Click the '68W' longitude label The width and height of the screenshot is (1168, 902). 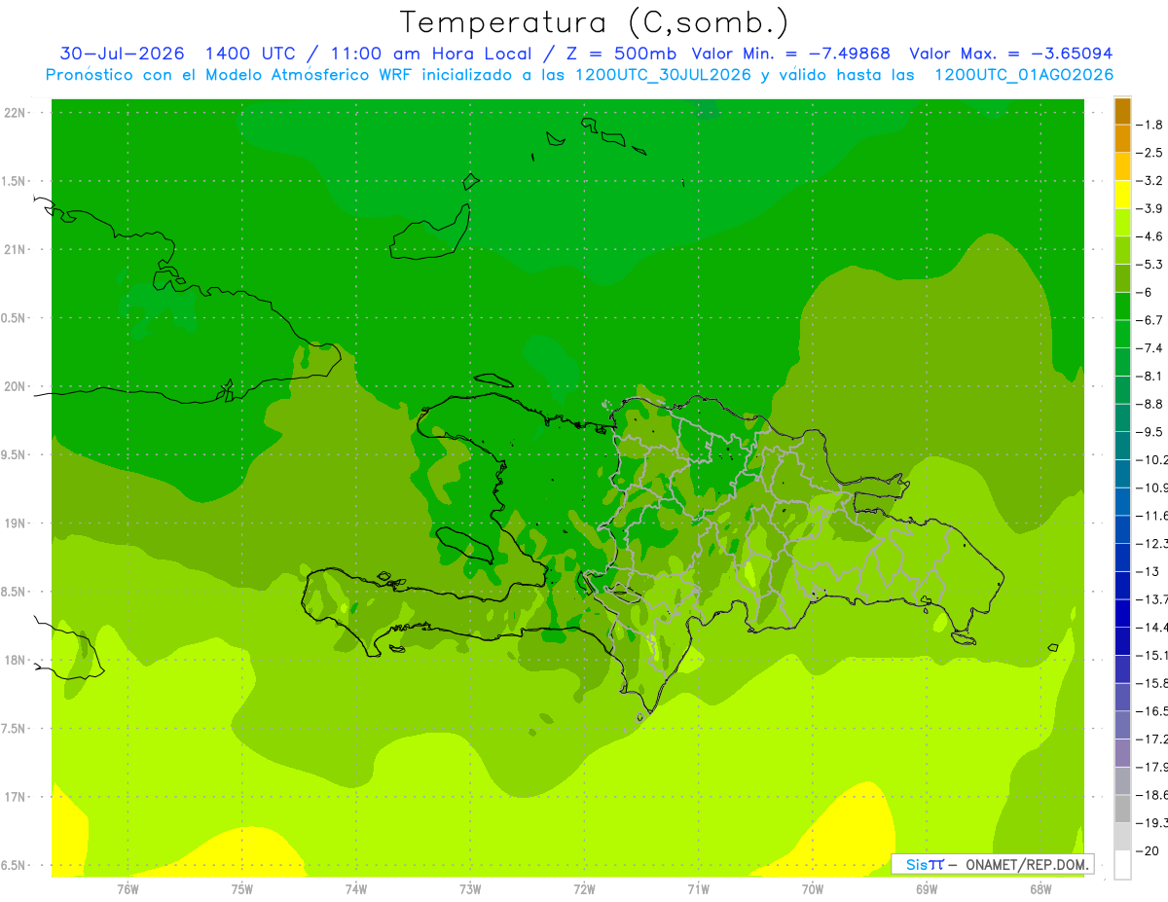(x=1040, y=889)
